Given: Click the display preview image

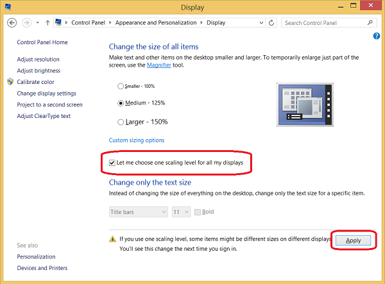Looking at the screenshot, I should pyautogui.click(x=304, y=103).
